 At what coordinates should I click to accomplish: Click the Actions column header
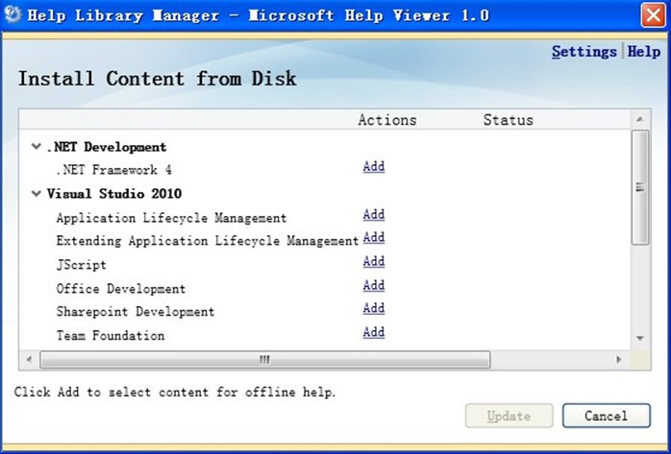387,120
